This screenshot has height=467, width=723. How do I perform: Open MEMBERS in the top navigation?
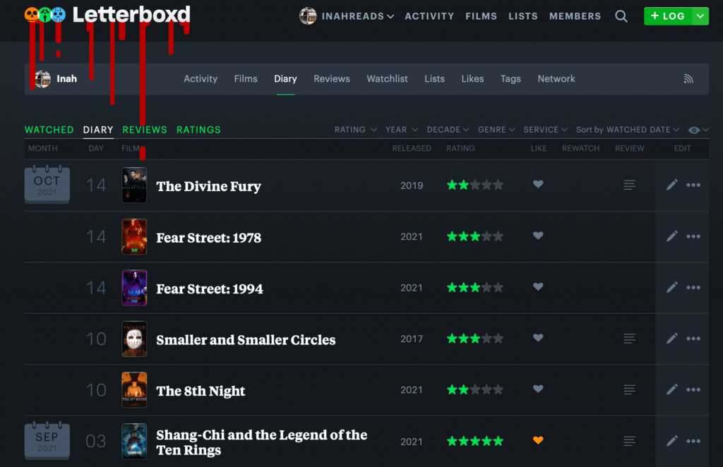click(575, 16)
